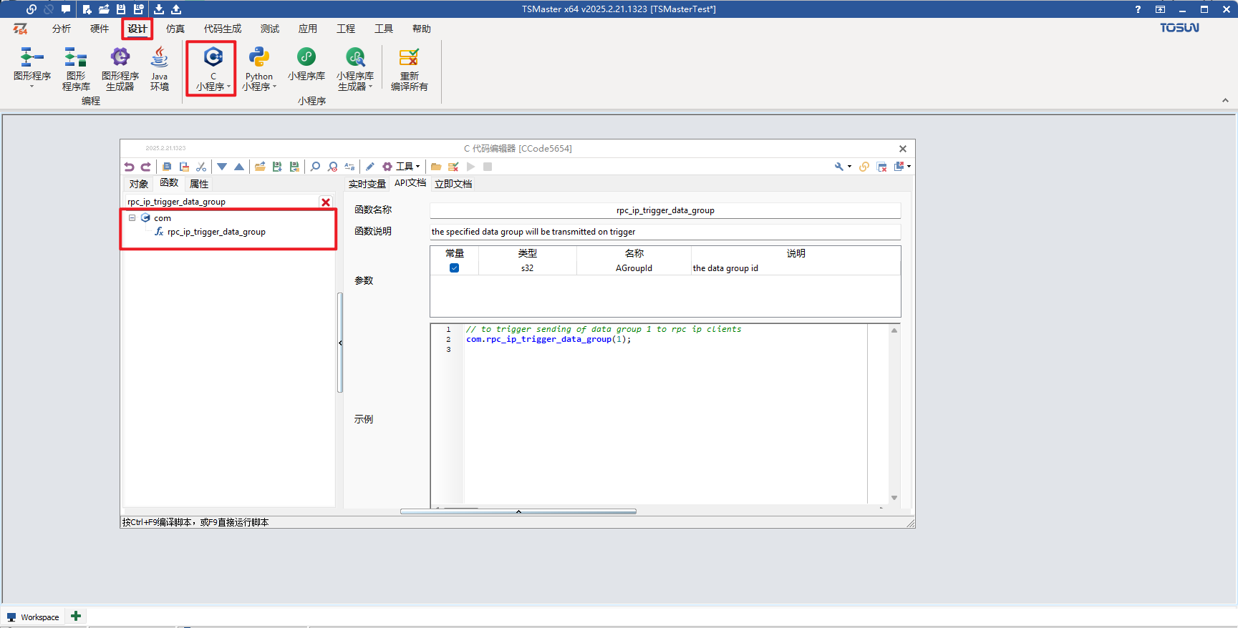The width and height of the screenshot is (1238, 628).
Task: Toggle the 常量 checkbox for AGroupId
Action: [x=454, y=268]
